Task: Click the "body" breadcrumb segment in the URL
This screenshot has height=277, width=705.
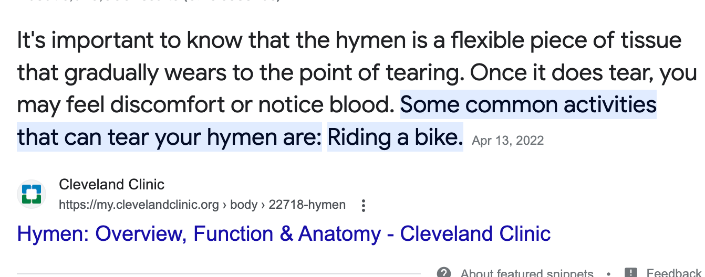Action: pos(244,205)
